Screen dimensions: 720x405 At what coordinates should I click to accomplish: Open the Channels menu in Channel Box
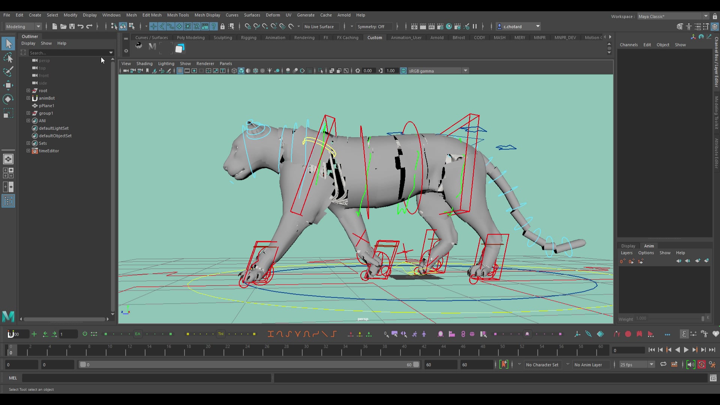(628, 45)
